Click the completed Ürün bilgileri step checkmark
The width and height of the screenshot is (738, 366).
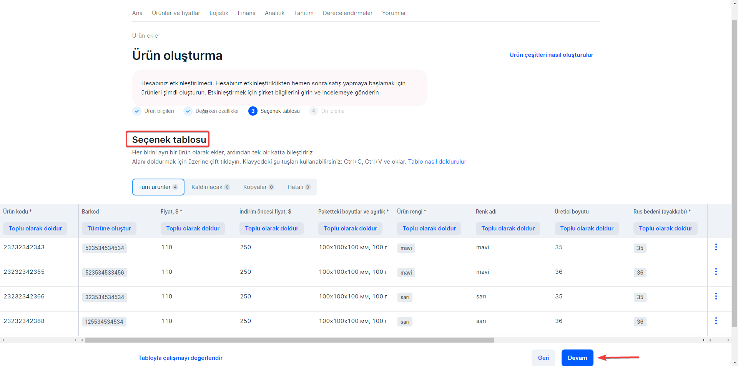tap(137, 111)
